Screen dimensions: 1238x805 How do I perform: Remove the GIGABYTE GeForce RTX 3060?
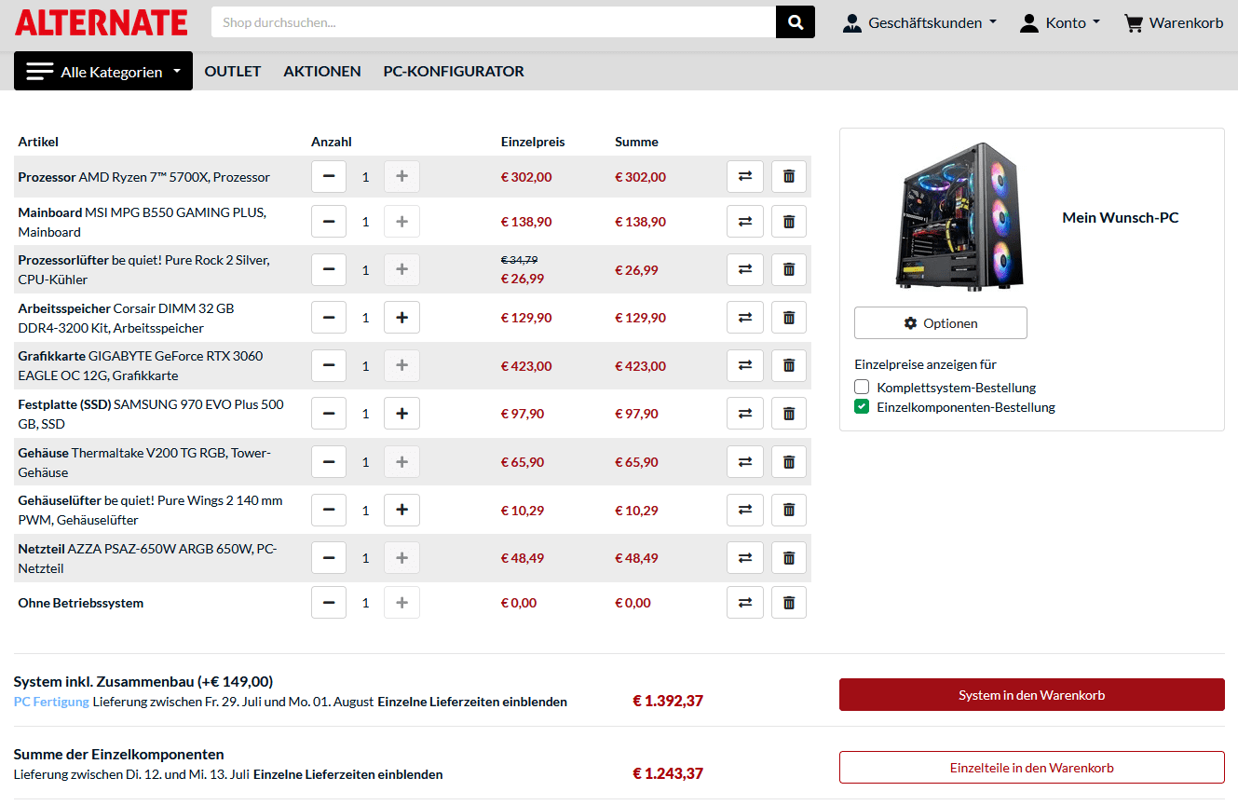coord(789,365)
